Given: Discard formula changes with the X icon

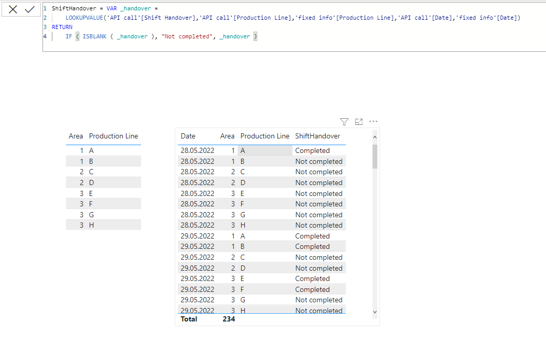Looking at the screenshot, I should pos(12,9).
